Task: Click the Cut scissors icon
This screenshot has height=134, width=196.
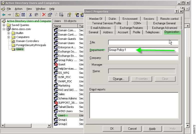Action: (30, 15)
